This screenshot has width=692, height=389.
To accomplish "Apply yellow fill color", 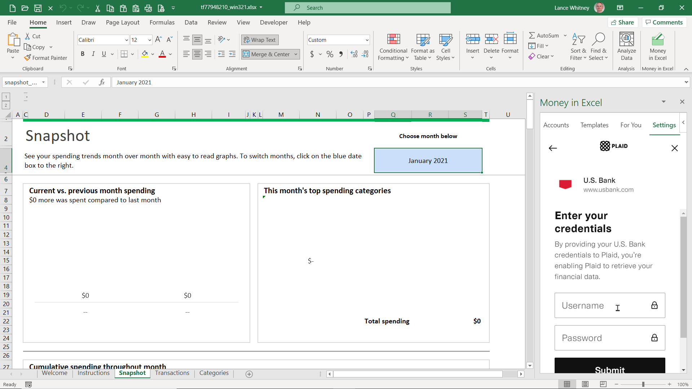I will [x=145, y=54].
